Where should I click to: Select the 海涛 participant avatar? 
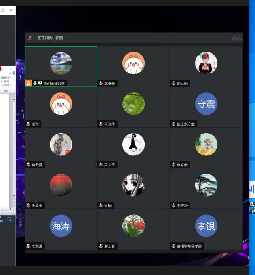[61, 226]
